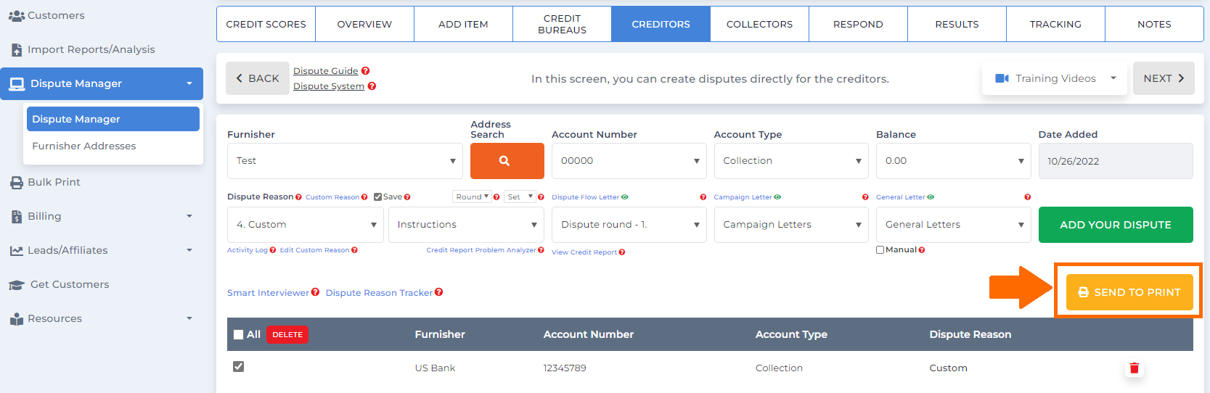Image resolution: width=1210 pixels, height=393 pixels.
Task: Click help icon beside Dispute Reason Tracker
Action: [x=438, y=292]
